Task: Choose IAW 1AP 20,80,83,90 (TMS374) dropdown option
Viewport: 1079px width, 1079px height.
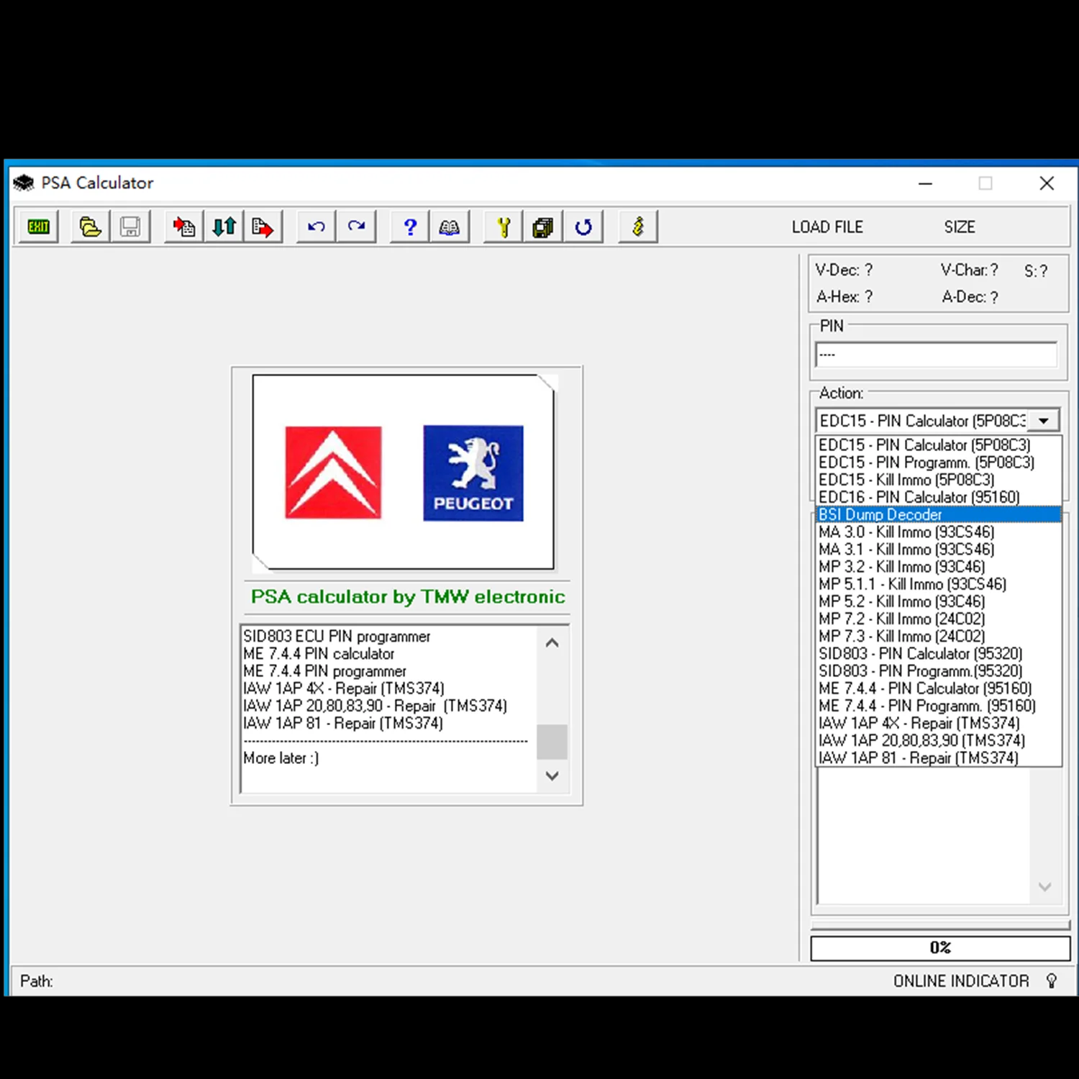Action: pyautogui.click(x=939, y=740)
